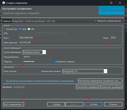The height and width of the screenshot is (110, 127).
Task: Toggle the Сохранять пароль checkbox
Action: point(54,61)
